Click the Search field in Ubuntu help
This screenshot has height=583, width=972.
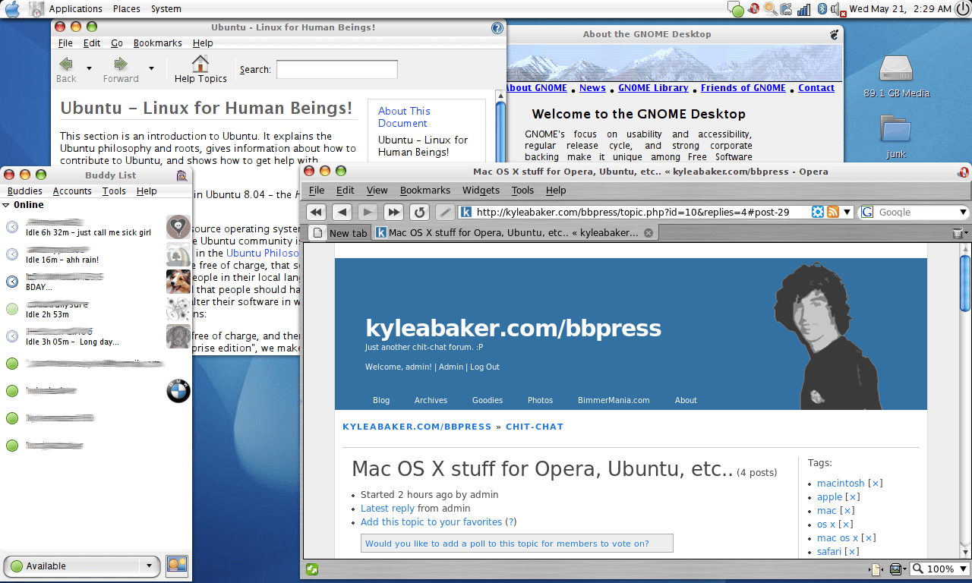[336, 70]
